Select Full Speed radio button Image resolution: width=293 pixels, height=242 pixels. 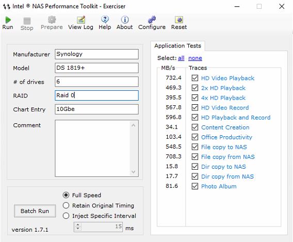[x=66, y=195]
